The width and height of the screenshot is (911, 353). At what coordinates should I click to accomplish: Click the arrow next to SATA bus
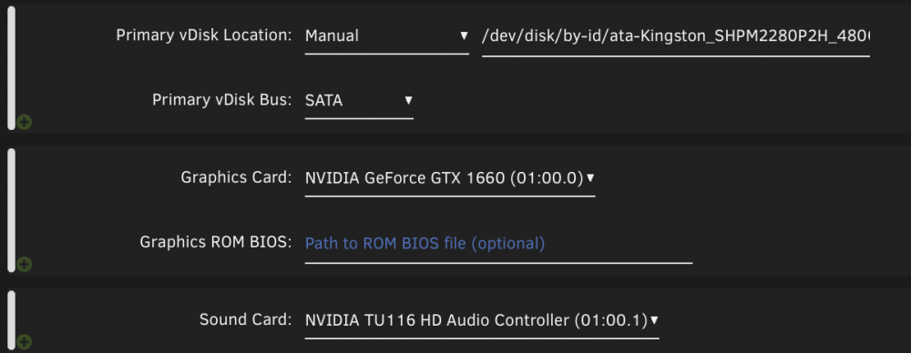coord(408,100)
